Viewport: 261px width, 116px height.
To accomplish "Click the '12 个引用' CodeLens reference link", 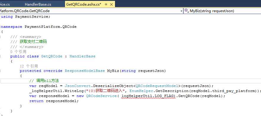I will coord(29,66).
